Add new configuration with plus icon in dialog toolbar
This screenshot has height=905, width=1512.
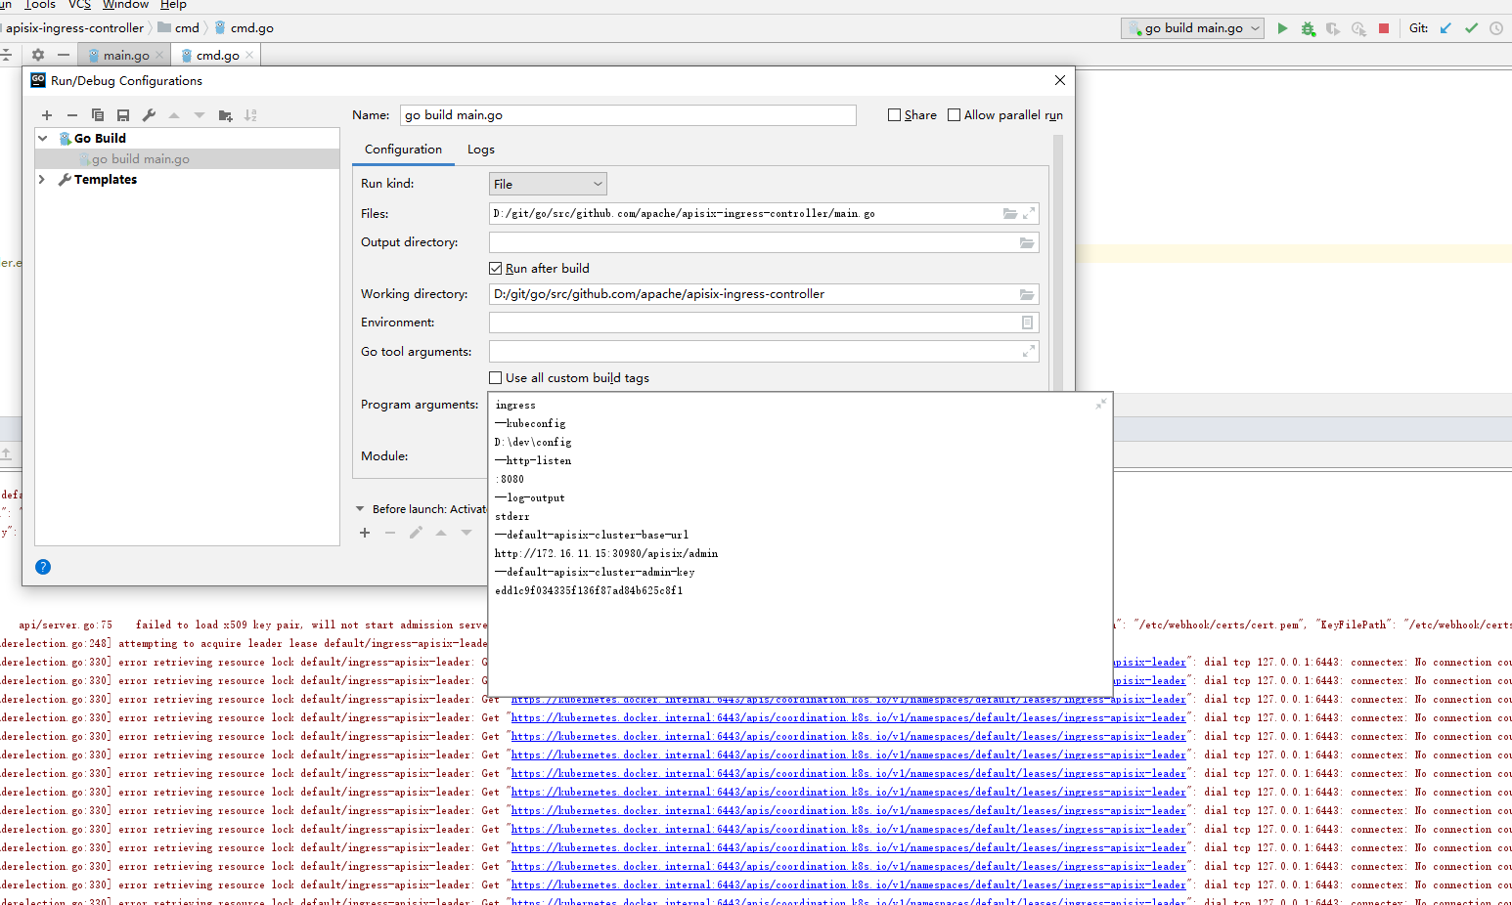pyautogui.click(x=47, y=115)
